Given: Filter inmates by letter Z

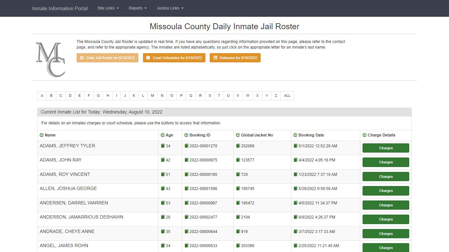Looking at the screenshot, I should (x=276, y=96).
